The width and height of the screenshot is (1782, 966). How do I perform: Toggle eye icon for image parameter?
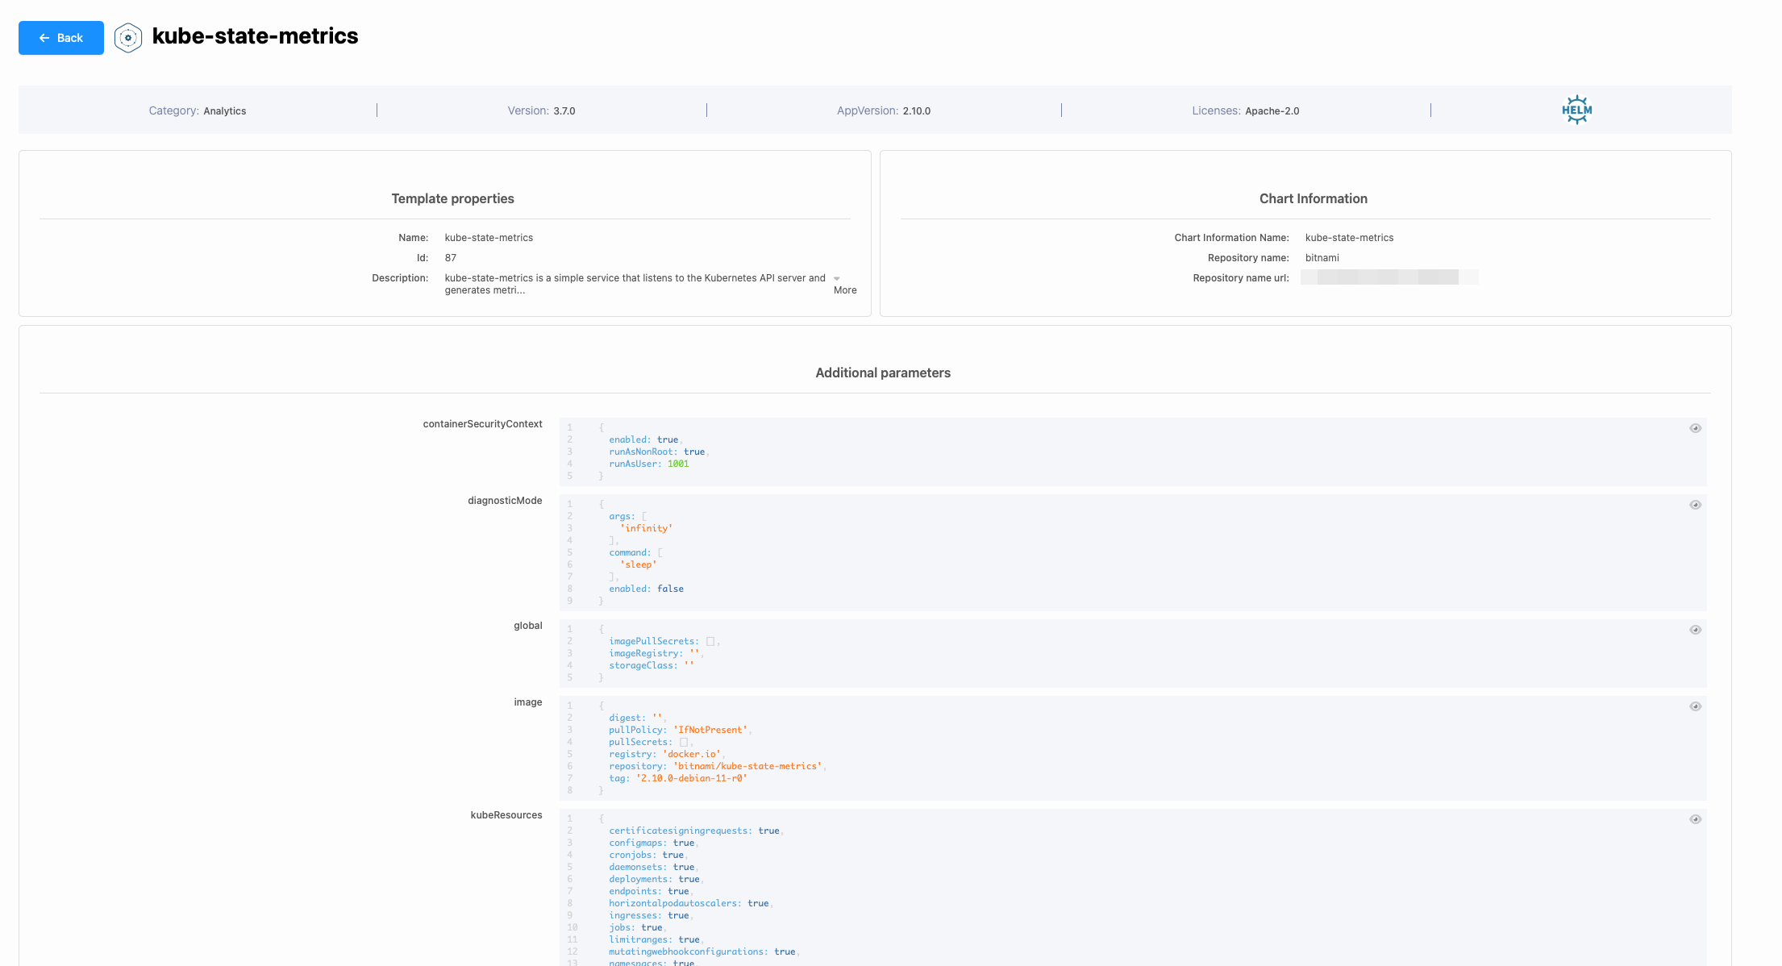pyautogui.click(x=1695, y=706)
